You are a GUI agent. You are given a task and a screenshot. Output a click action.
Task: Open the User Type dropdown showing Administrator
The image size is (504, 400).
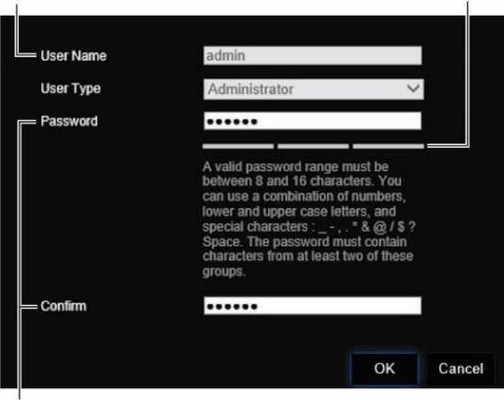coord(313,89)
